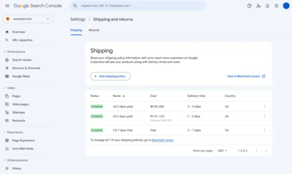Open the example.com property selector
Screen dimensions: 292x174
[x=28, y=19]
